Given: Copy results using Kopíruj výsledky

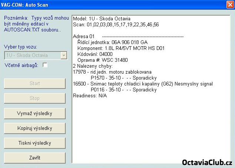Looking at the screenshot, I should point(35,128).
